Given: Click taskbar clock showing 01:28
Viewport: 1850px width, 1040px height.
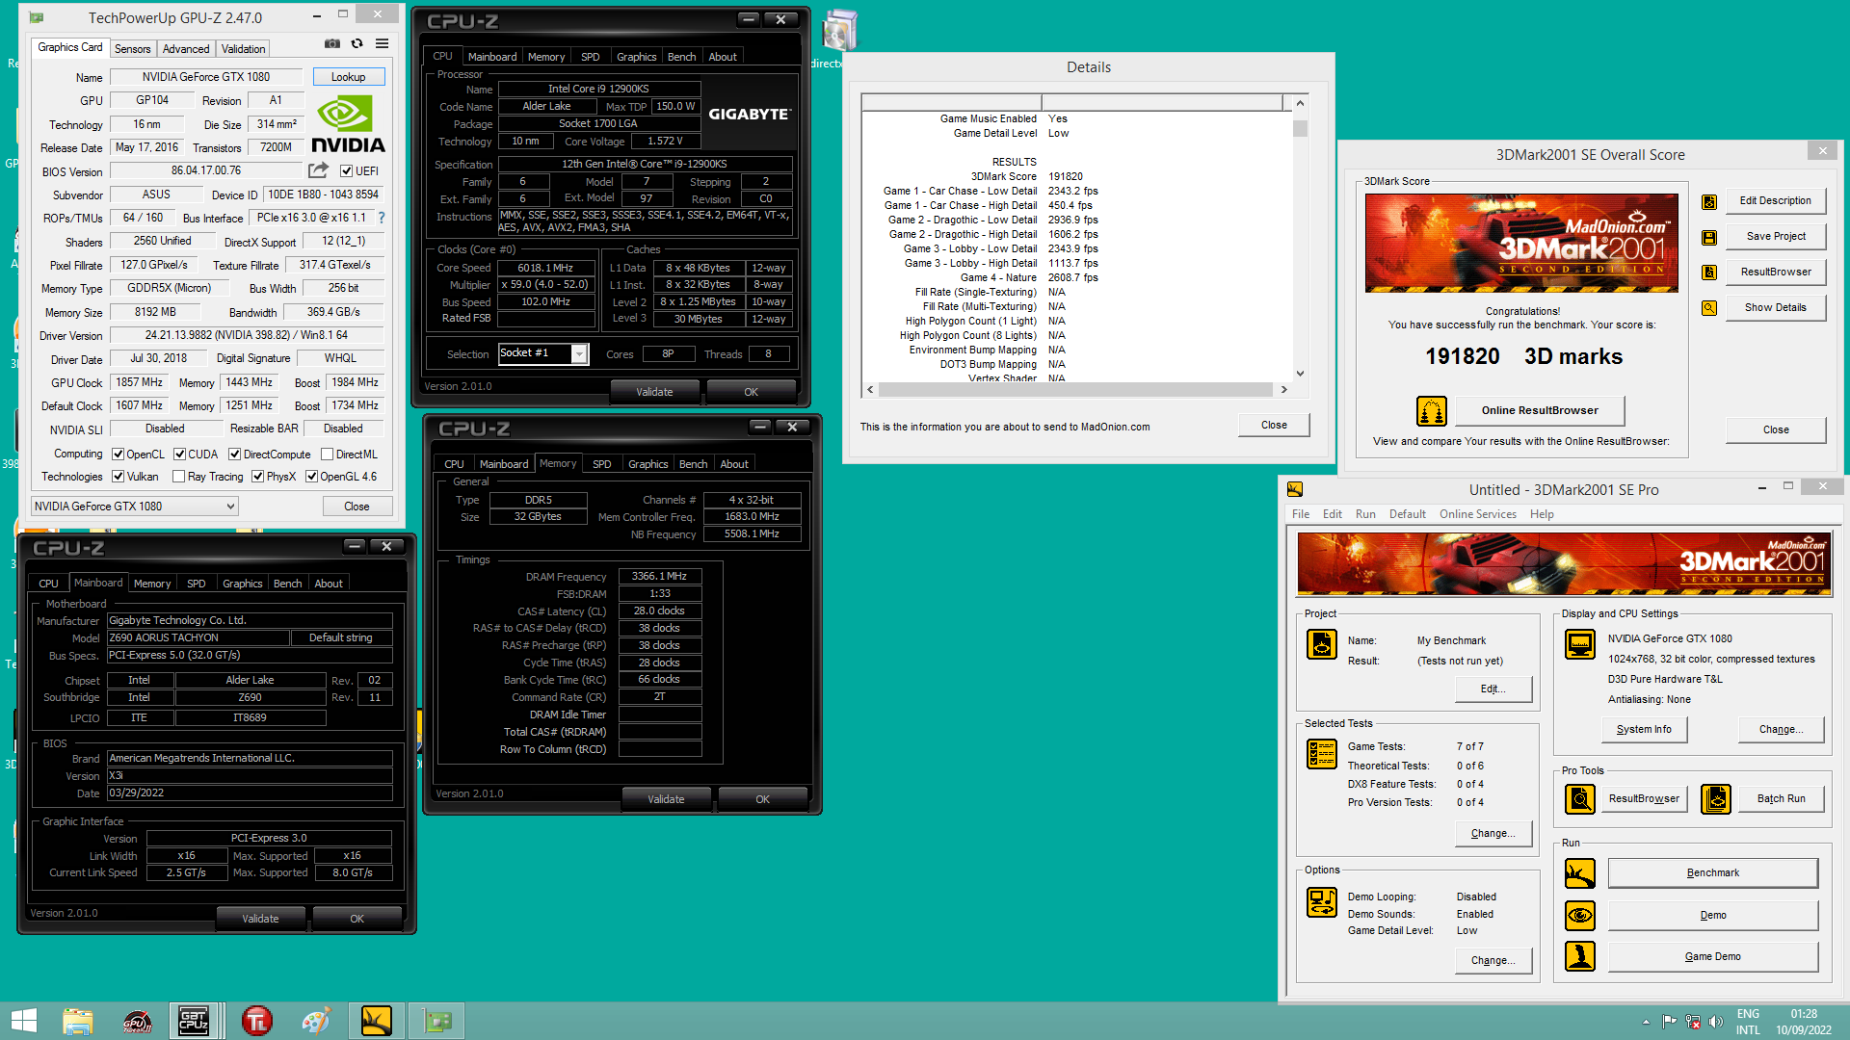Looking at the screenshot, I should coord(1804,1022).
